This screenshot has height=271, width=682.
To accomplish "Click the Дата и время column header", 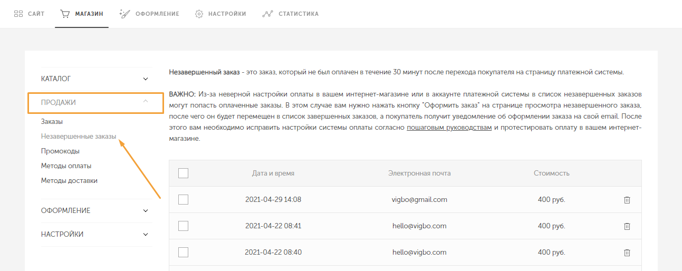I will [x=273, y=173].
